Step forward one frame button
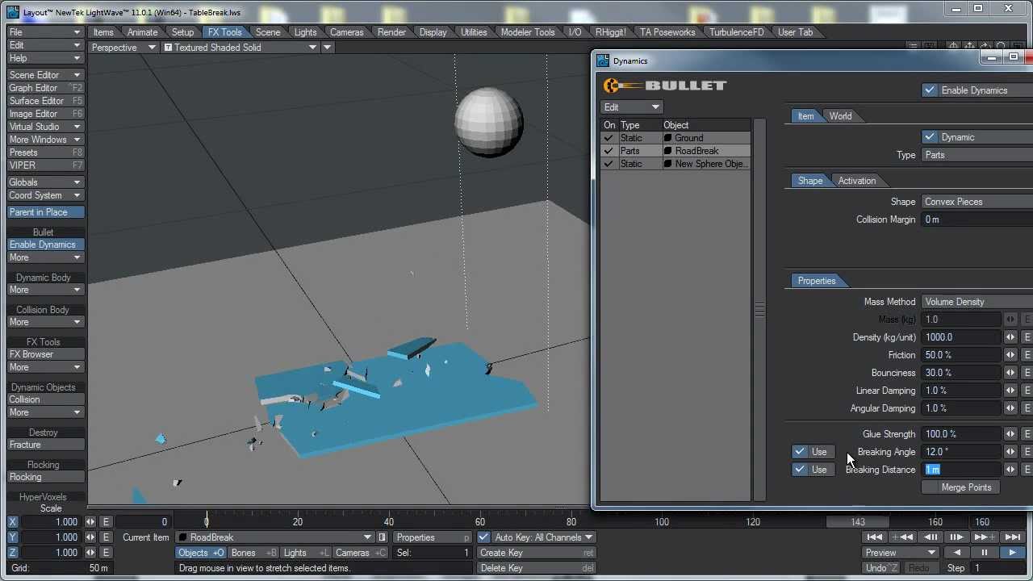This screenshot has width=1033, height=581. [956, 537]
